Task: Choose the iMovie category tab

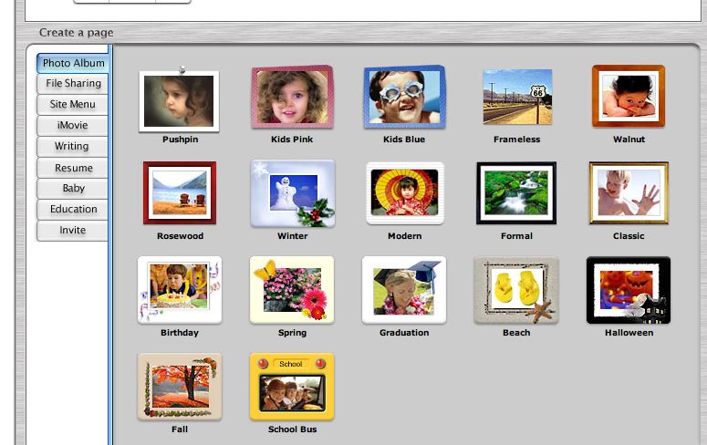Action: pyautogui.click(x=73, y=125)
